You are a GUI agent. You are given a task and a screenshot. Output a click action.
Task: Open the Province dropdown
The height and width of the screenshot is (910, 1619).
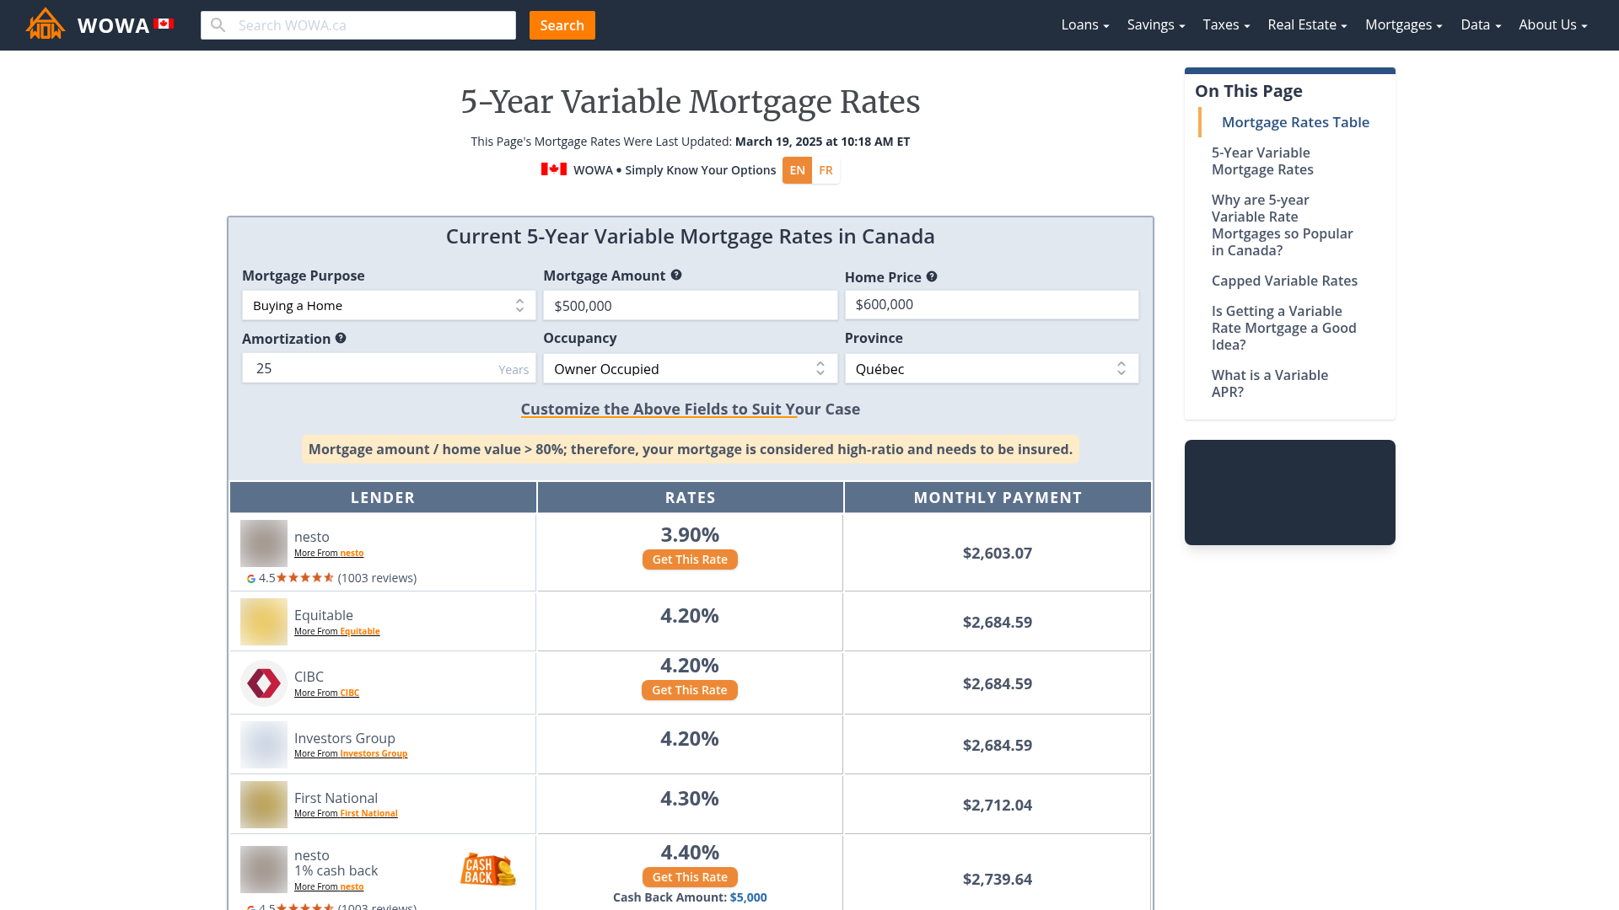[x=992, y=369]
